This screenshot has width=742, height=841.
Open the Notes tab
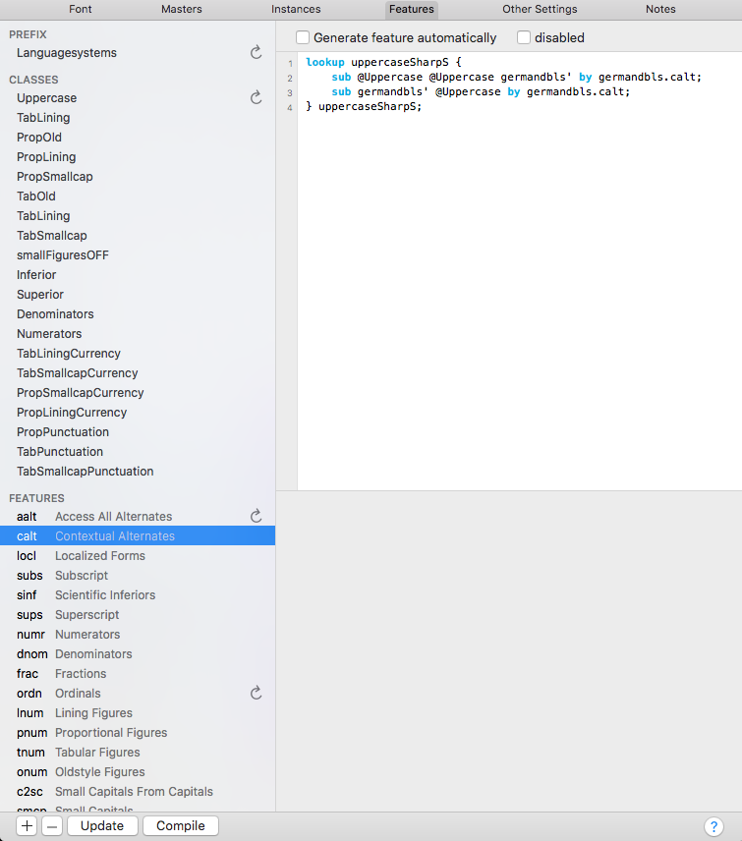660,9
